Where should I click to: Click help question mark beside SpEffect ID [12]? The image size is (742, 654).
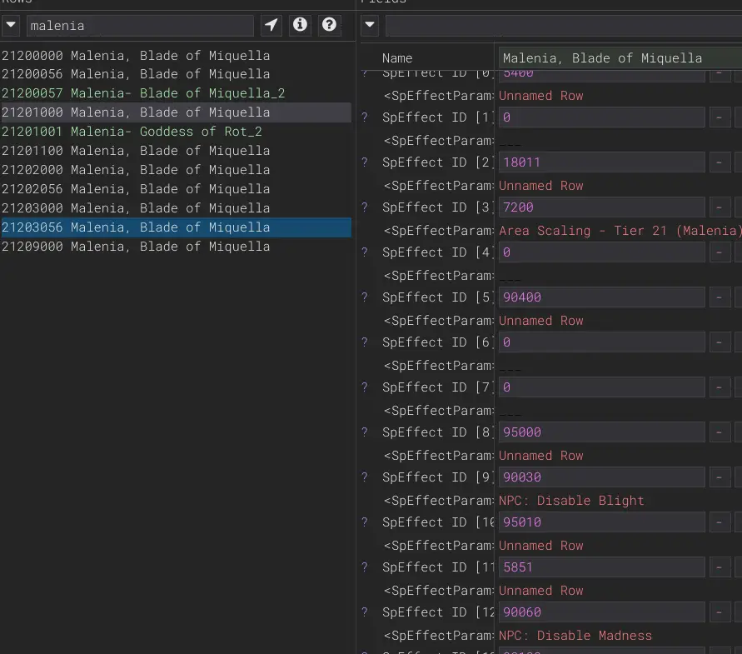365,612
